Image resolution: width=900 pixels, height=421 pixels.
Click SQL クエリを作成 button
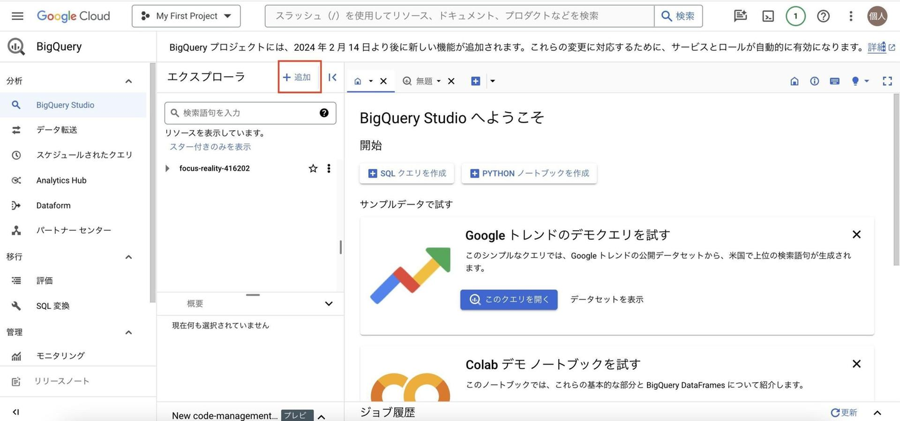407,173
